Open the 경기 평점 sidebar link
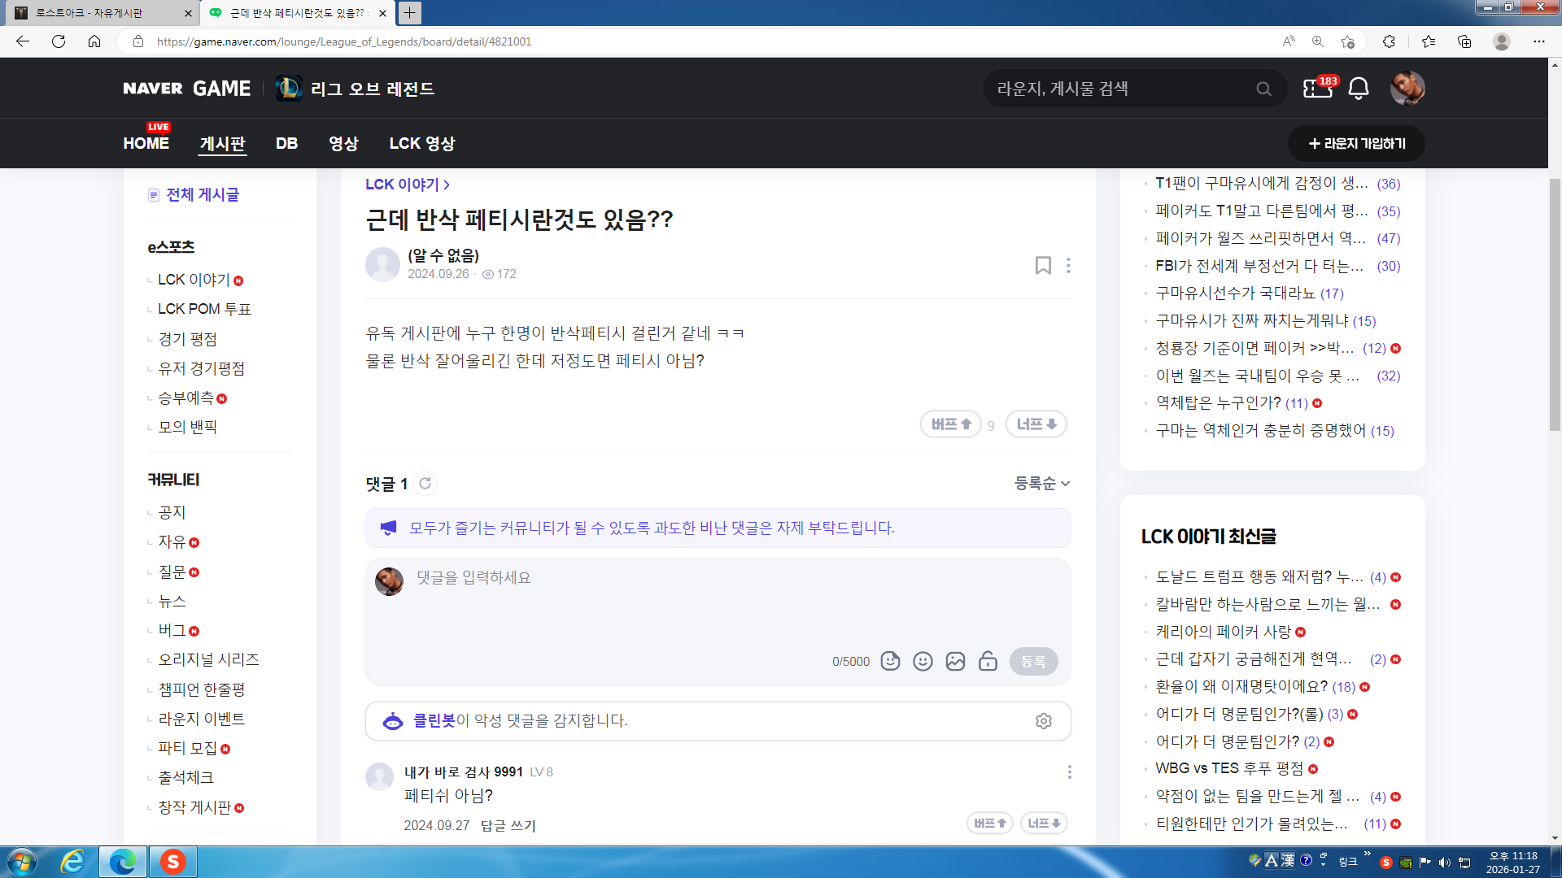The height and width of the screenshot is (878, 1562). 187,339
